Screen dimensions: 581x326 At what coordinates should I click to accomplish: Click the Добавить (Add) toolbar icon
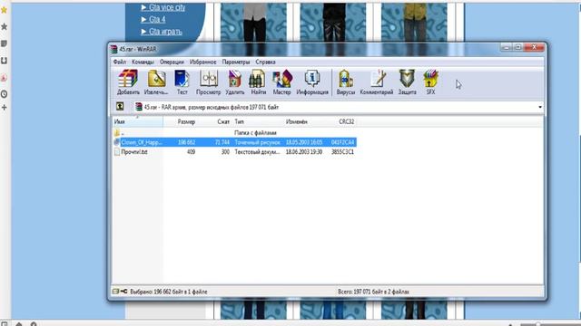click(128, 82)
